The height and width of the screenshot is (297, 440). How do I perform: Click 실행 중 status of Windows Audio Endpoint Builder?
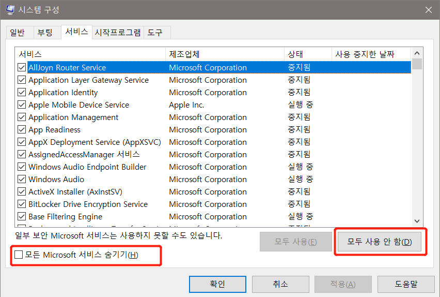point(300,167)
